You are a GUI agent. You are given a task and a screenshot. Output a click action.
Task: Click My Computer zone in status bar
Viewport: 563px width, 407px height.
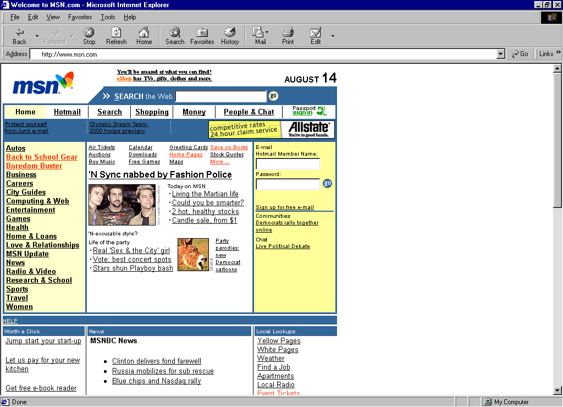tap(506, 402)
